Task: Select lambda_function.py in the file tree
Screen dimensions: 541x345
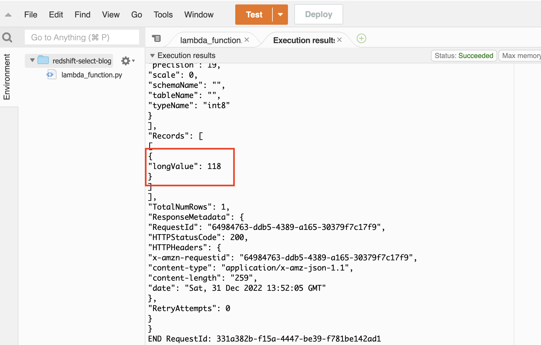Action: (92, 75)
